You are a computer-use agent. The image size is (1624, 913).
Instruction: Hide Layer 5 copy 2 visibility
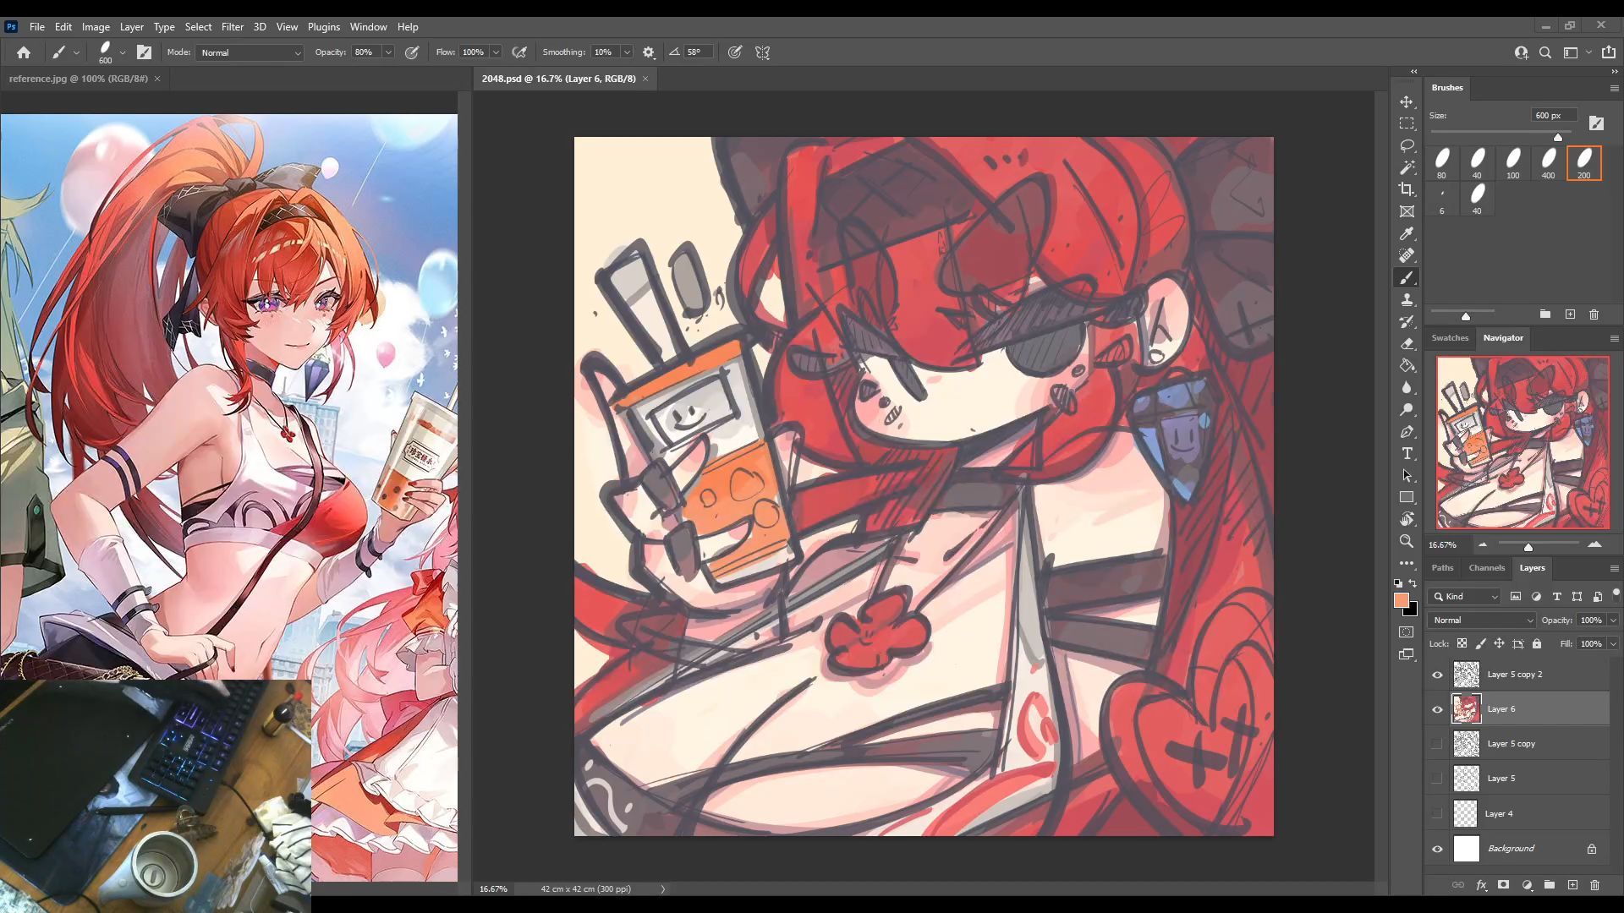[1437, 675]
